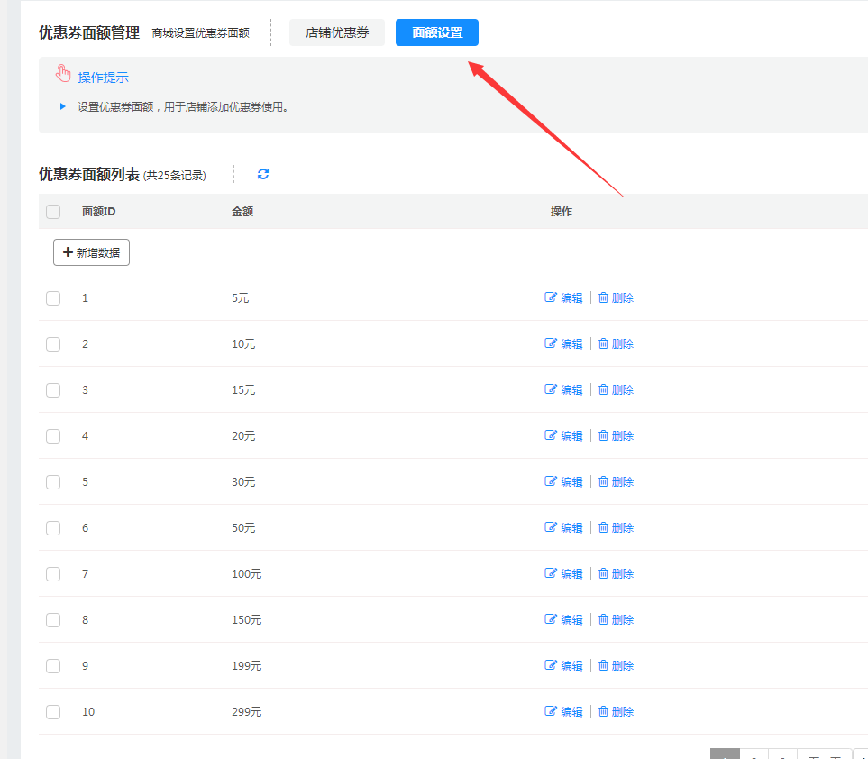Click the hand pointer icon beside 操作提示
The width and height of the screenshot is (868, 759).
[62, 74]
